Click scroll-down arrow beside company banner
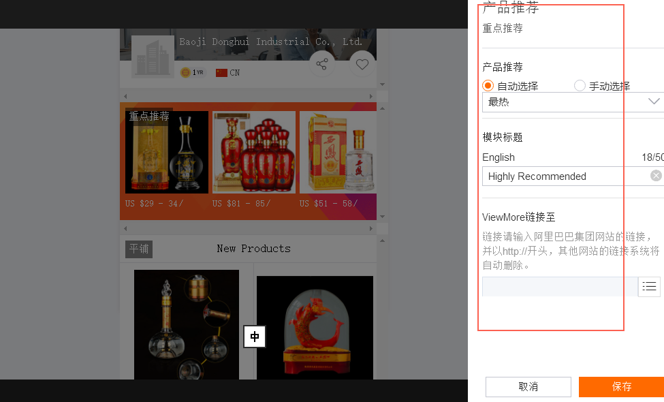 [x=382, y=84]
